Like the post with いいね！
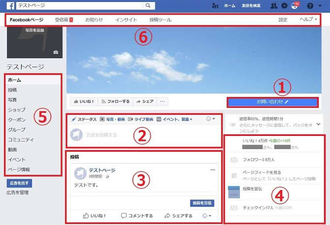Viewport: 330px width, 225px height. pos(94,216)
